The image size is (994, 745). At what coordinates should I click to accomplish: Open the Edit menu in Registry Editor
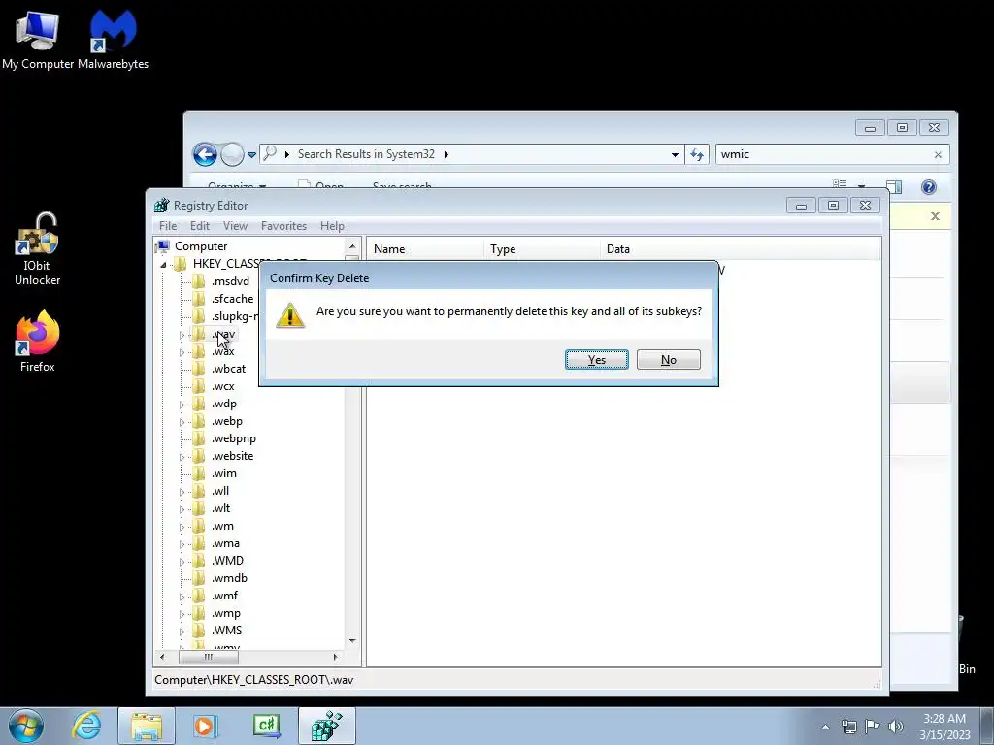(200, 225)
